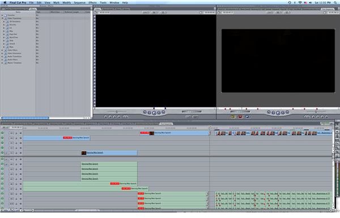Click the Canvas zoom level pop-up
Screen dimensions: 340x218
point(270,12)
